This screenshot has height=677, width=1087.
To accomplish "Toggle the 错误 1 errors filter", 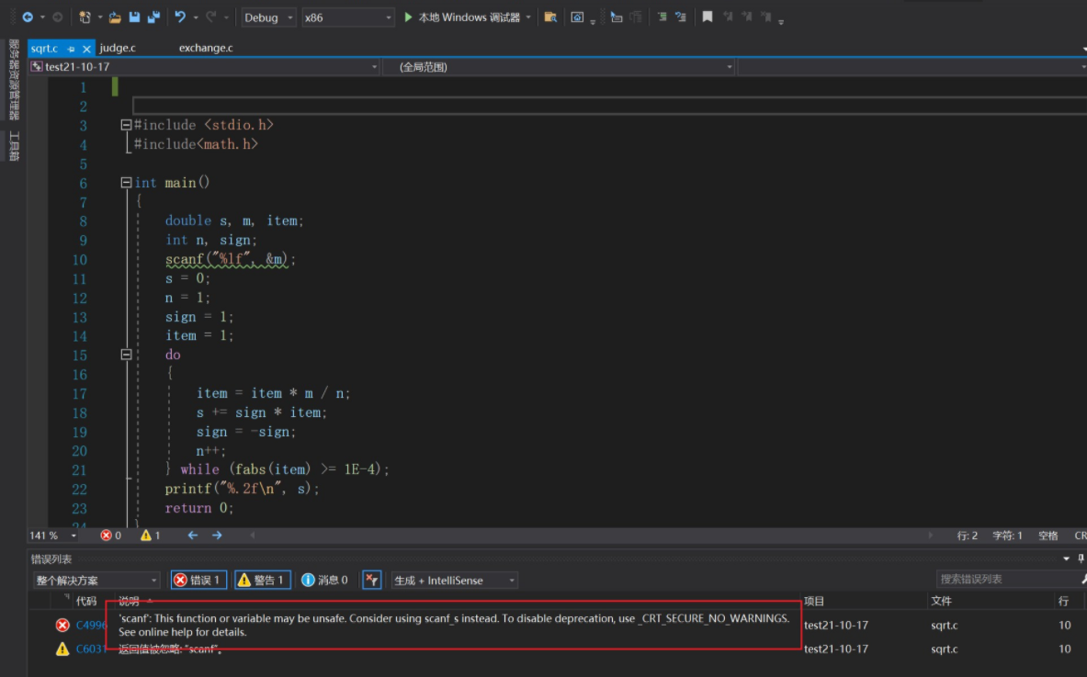I will (x=198, y=580).
